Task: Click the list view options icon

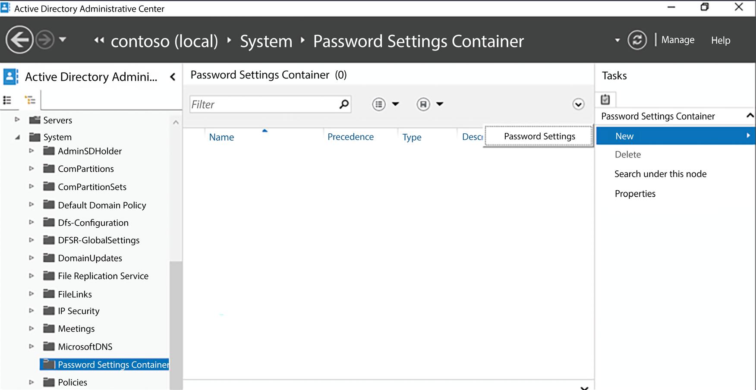Action: (x=378, y=104)
